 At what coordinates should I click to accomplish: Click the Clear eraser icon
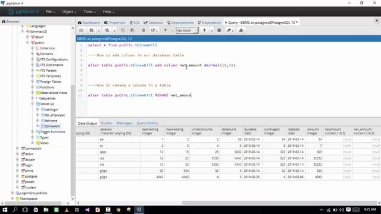pyautogui.click(x=230, y=30)
